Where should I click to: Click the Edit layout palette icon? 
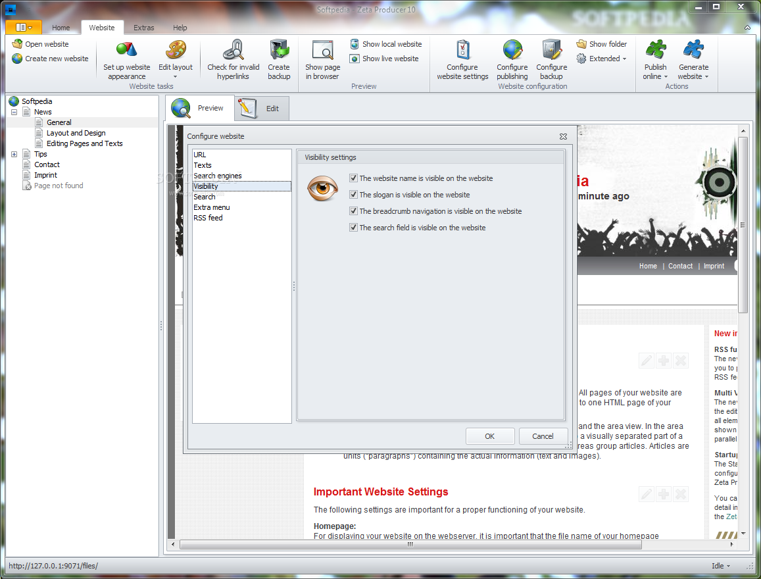tap(176, 49)
